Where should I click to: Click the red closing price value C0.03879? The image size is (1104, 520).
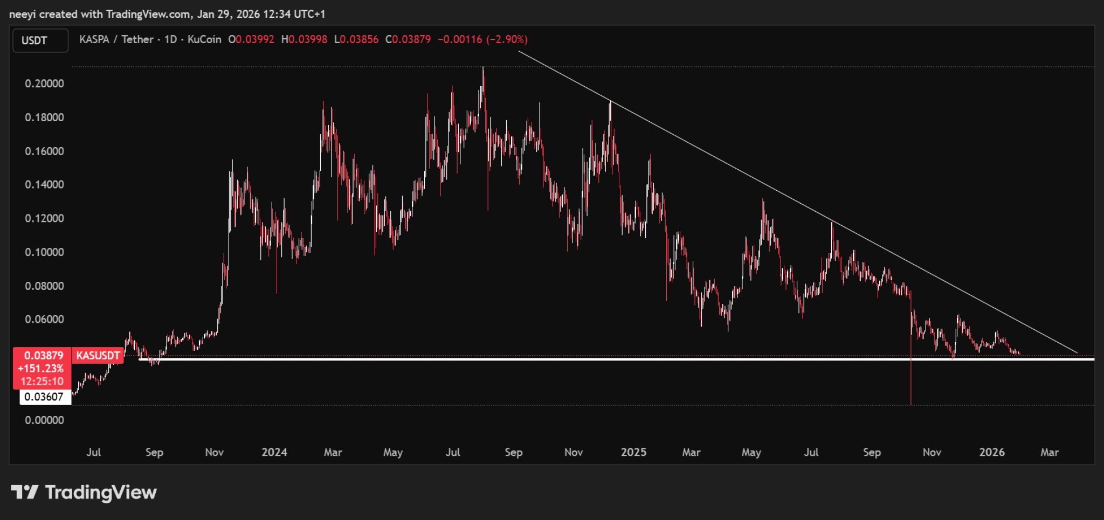(408, 39)
